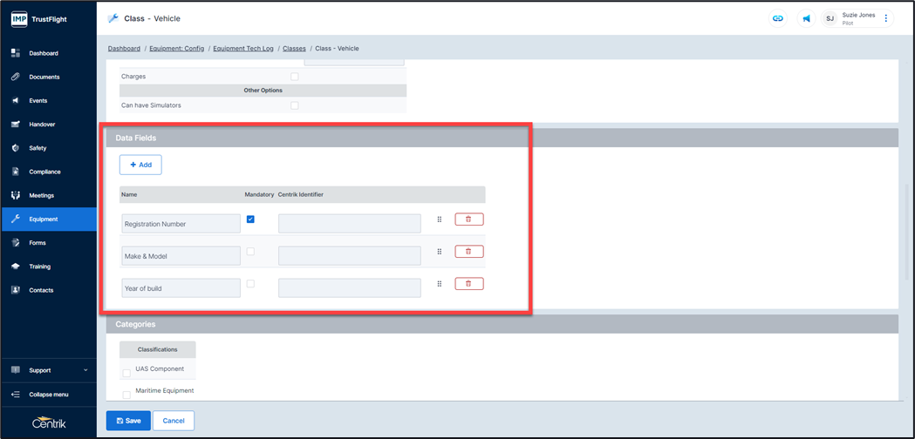Click the Equipment wrench icon in sidebar
This screenshot has height=439, width=915.
[16, 219]
